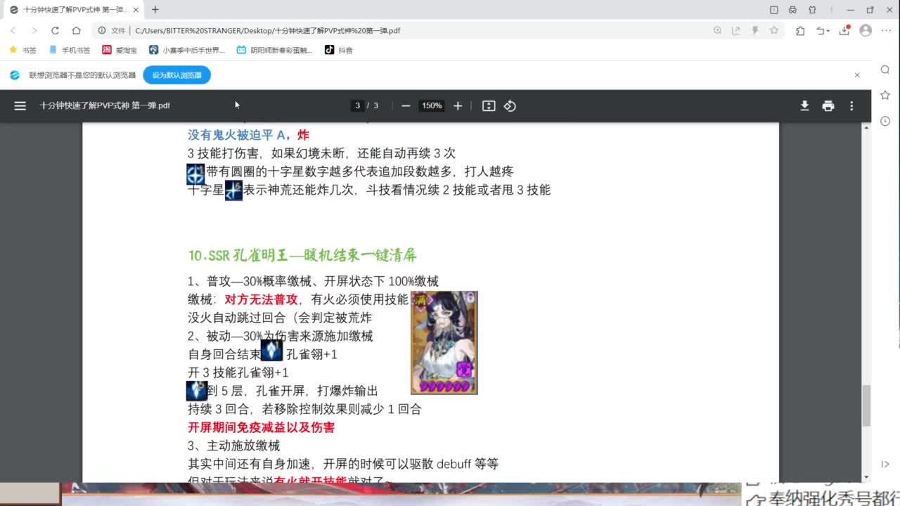This screenshot has width=900, height=506.
Task: Open the browser extensions puzzle icon
Action: tap(800, 30)
